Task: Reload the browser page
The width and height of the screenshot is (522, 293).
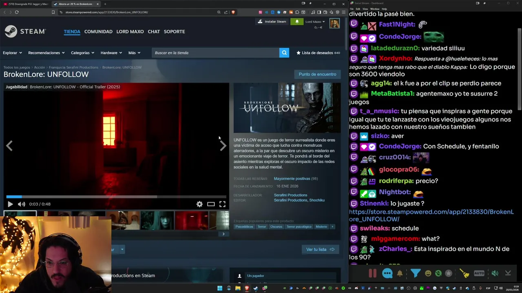Action: point(17,12)
